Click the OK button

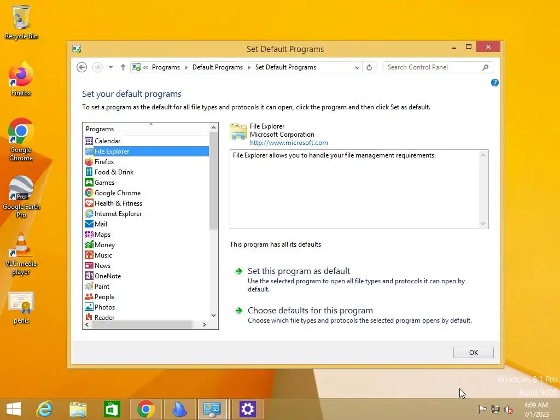click(x=473, y=353)
